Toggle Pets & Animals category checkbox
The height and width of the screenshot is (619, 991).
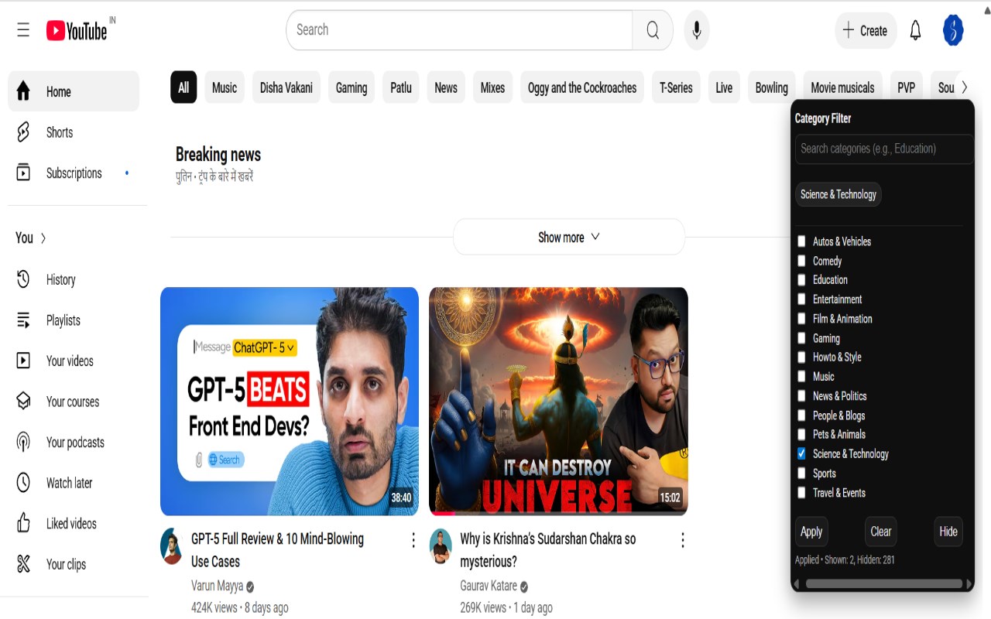801,434
